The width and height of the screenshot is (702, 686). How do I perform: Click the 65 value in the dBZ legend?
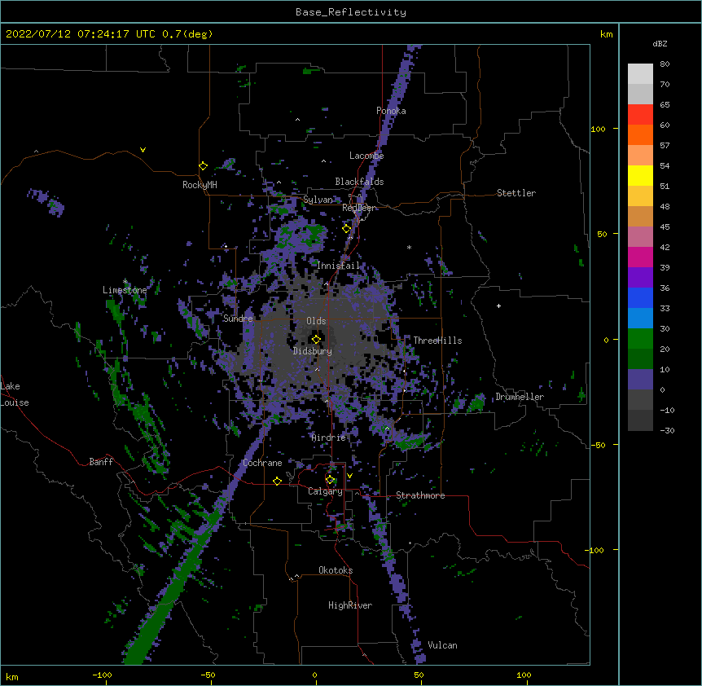click(x=665, y=104)
